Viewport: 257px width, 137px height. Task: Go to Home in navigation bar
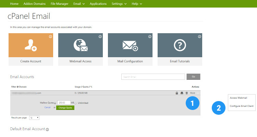click(x=14, y=4)
